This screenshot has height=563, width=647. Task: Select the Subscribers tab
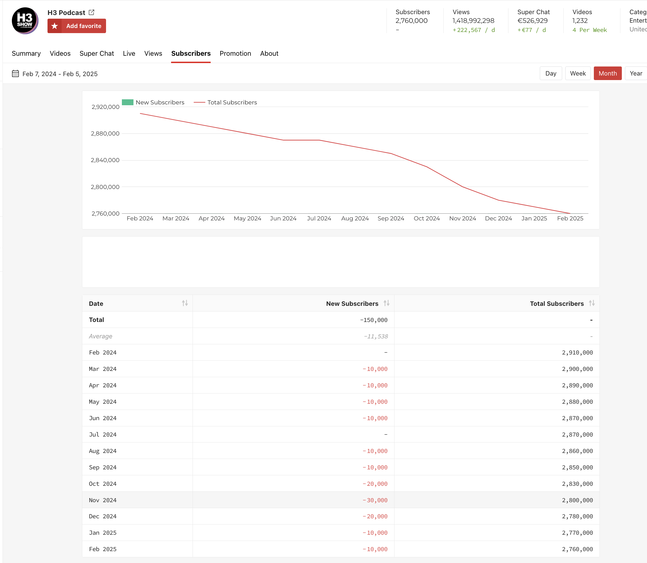click(191, 53)
